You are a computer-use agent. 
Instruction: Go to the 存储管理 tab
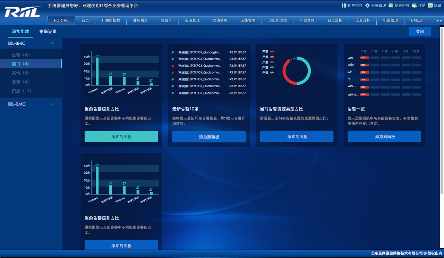click(307, 20)
